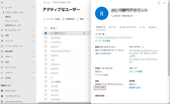This screenshot has width=170, height=104.
Task: Collapse the ユーザー section chevron
Action: (33, 8)
